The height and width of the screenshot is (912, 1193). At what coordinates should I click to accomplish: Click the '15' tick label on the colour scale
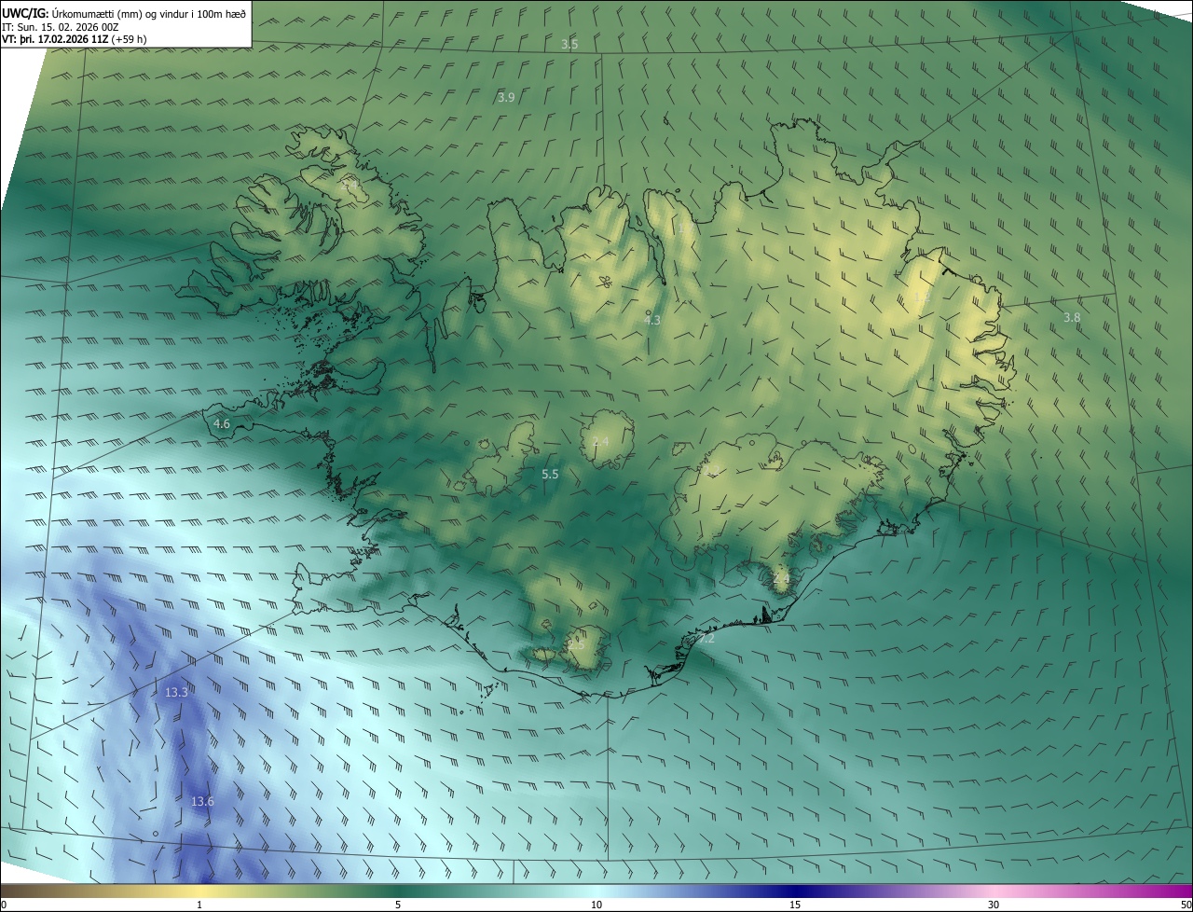click(x=795, y=905)
